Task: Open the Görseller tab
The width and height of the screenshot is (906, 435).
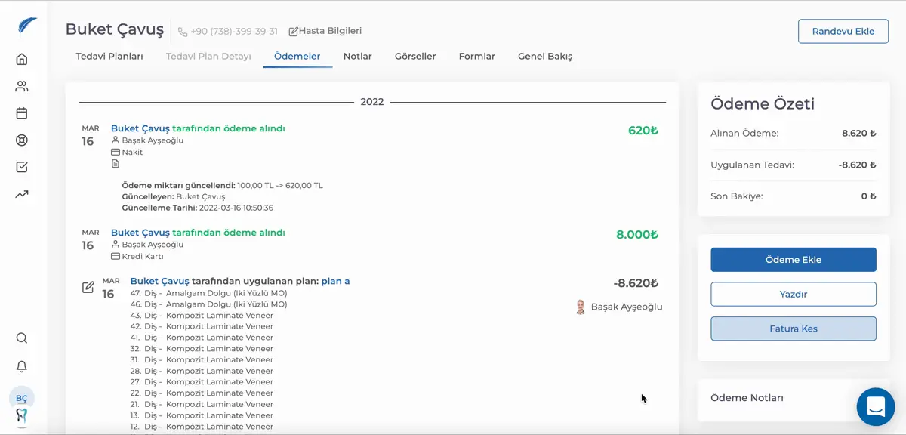Action: [x=415, y=57]
